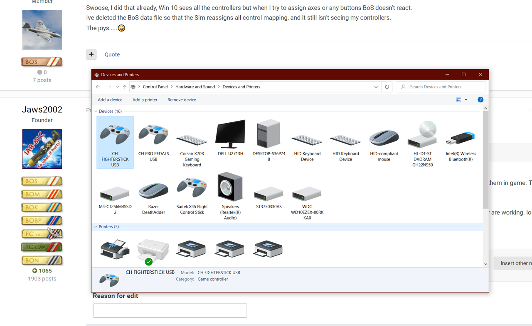This screenshot has height=326, width=532.
Task: Select the HID-compliant mouse icon
Action: 384,137
